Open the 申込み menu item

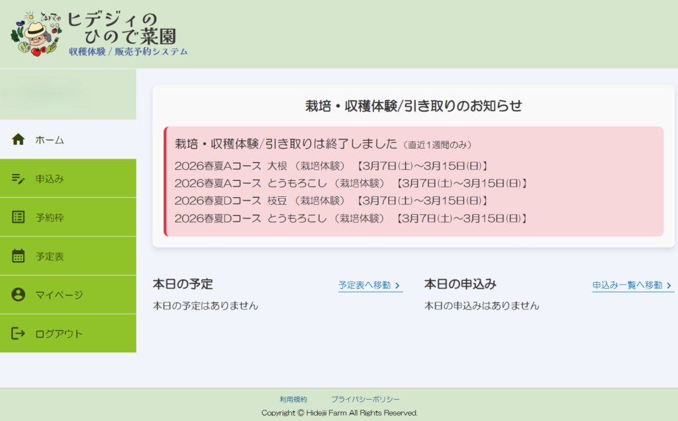pyautogui.click(x=50, y=179)
